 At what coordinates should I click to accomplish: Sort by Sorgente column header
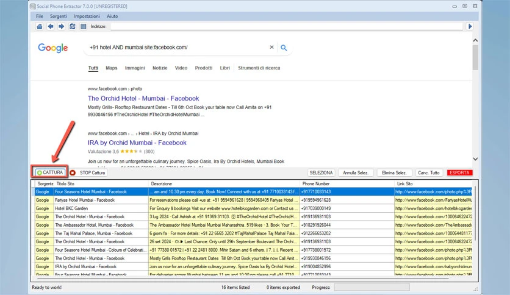(45, 183)
